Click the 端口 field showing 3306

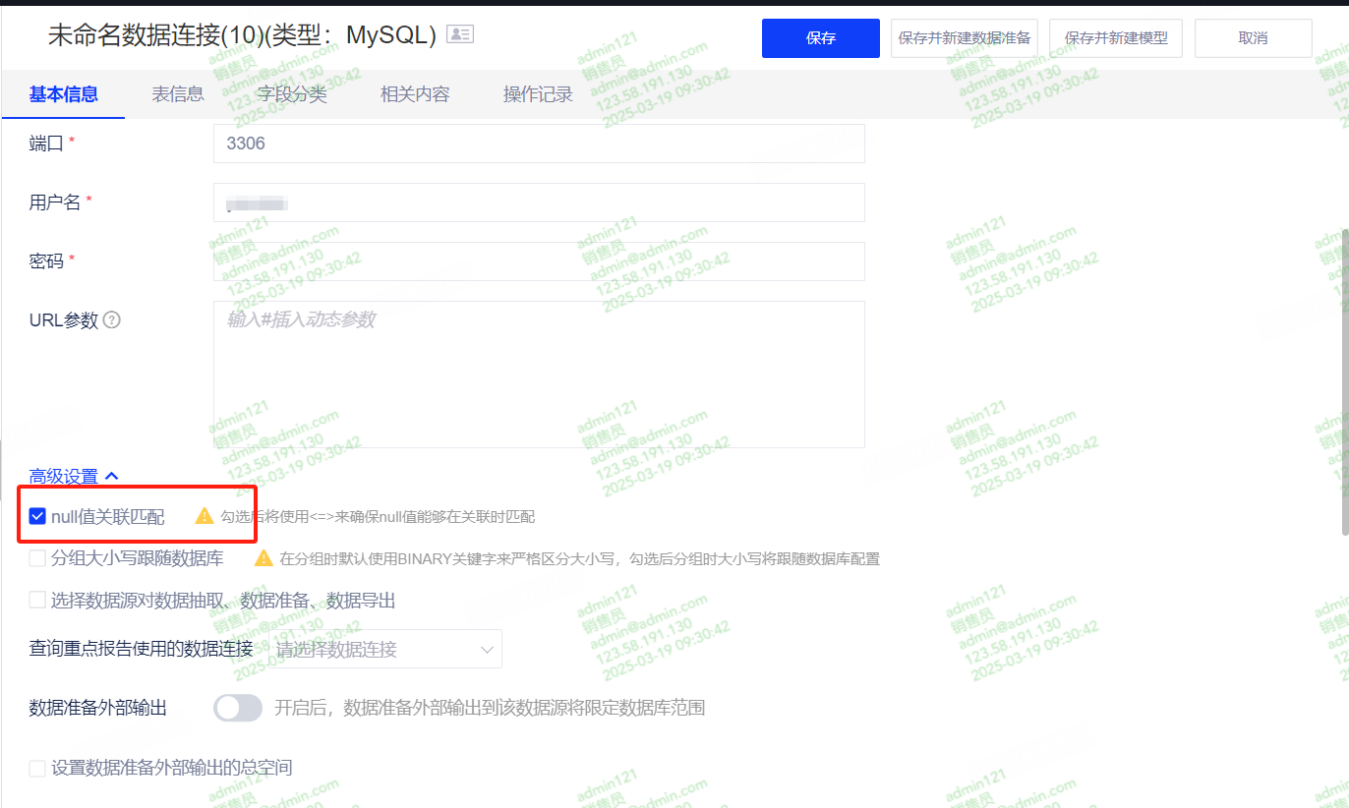click(539, 144)
